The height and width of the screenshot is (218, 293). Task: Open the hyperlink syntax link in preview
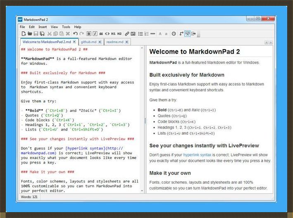197,155
